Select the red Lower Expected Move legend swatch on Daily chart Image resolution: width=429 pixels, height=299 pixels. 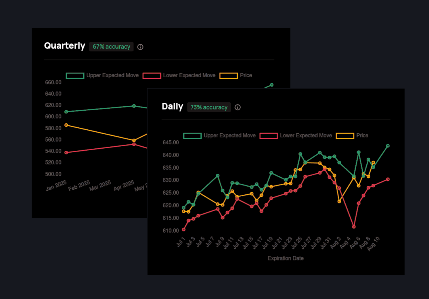269,135
